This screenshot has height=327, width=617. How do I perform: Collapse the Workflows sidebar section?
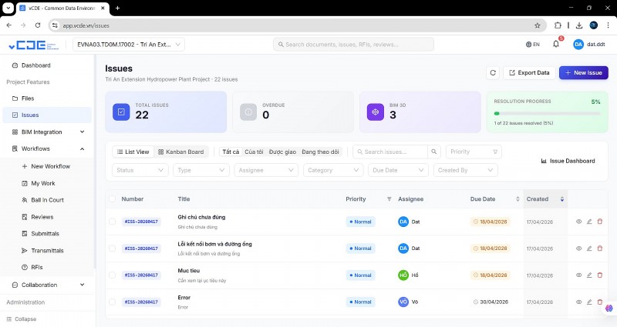coord(82,148)
